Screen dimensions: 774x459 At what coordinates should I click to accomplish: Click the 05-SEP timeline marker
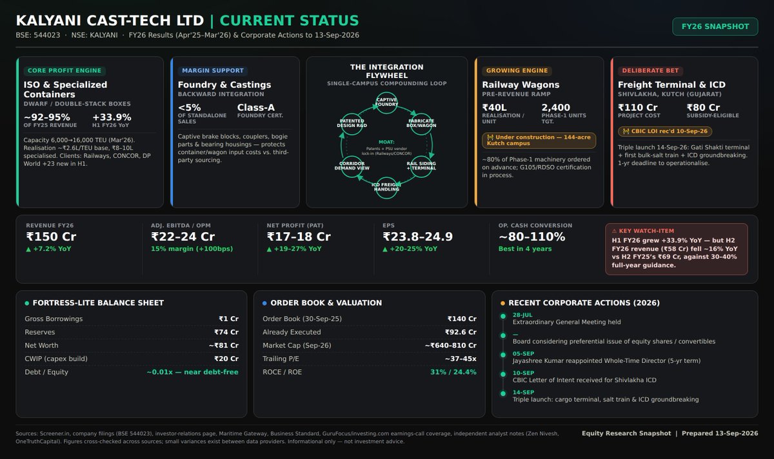(503, 354)
